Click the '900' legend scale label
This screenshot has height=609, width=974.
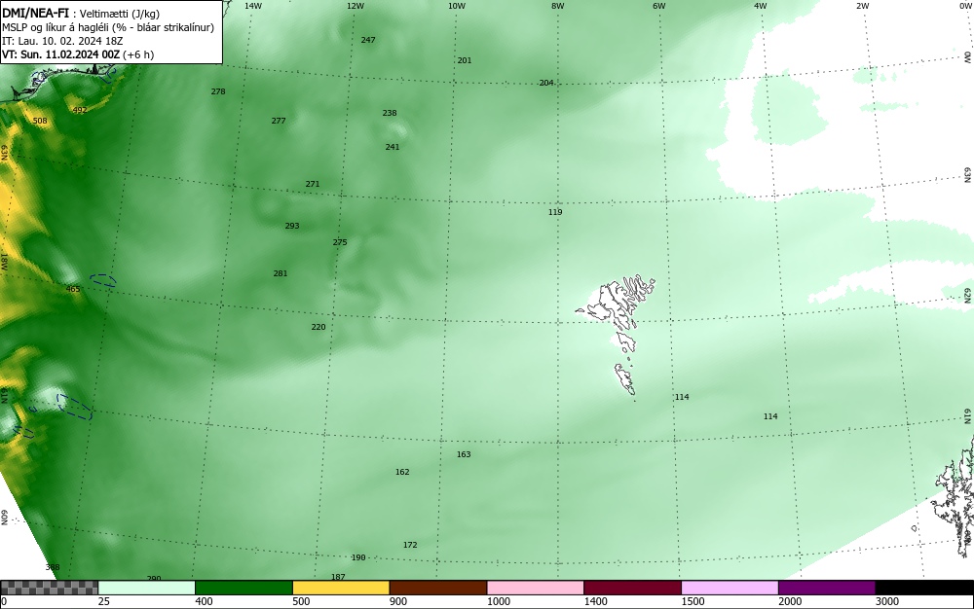398,601
